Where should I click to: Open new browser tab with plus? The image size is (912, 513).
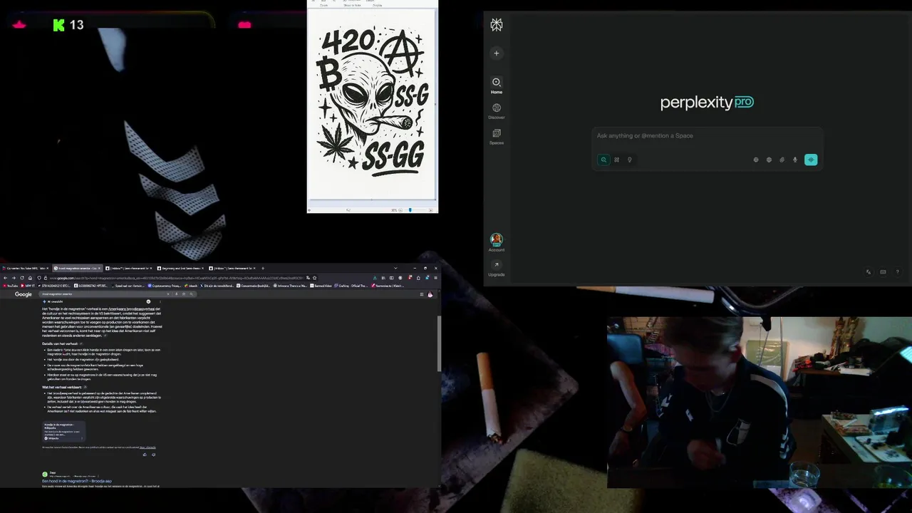263,268
